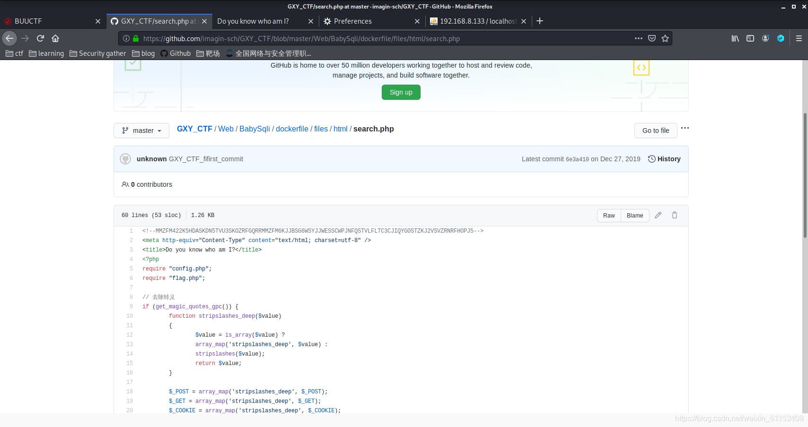This screenshot has height=427, width=808.
Task: Save page to Pocket icon
Action: coord(652,38)
